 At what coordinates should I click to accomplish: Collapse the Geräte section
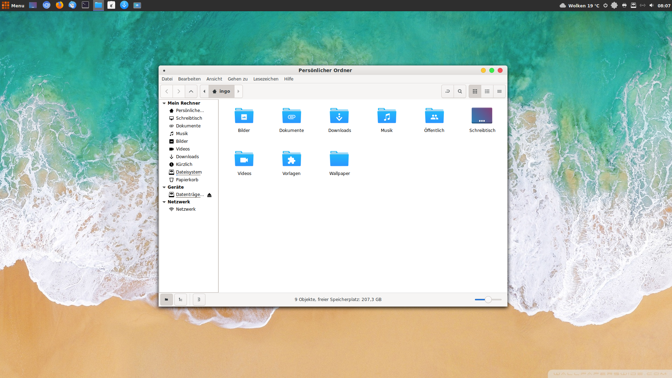tap(164, 187)
